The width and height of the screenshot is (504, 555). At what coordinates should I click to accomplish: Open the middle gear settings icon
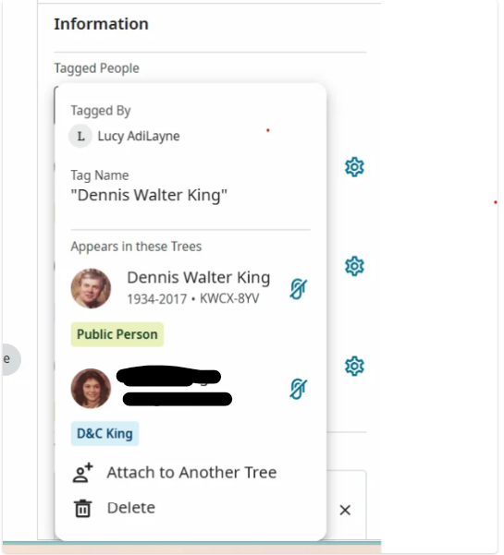coord(354,266)
